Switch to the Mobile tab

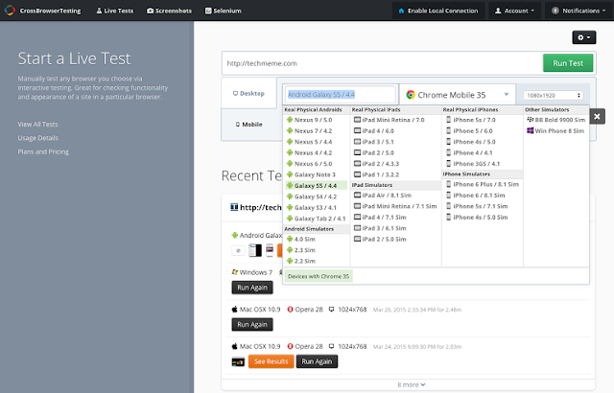[x=248, y=125]
